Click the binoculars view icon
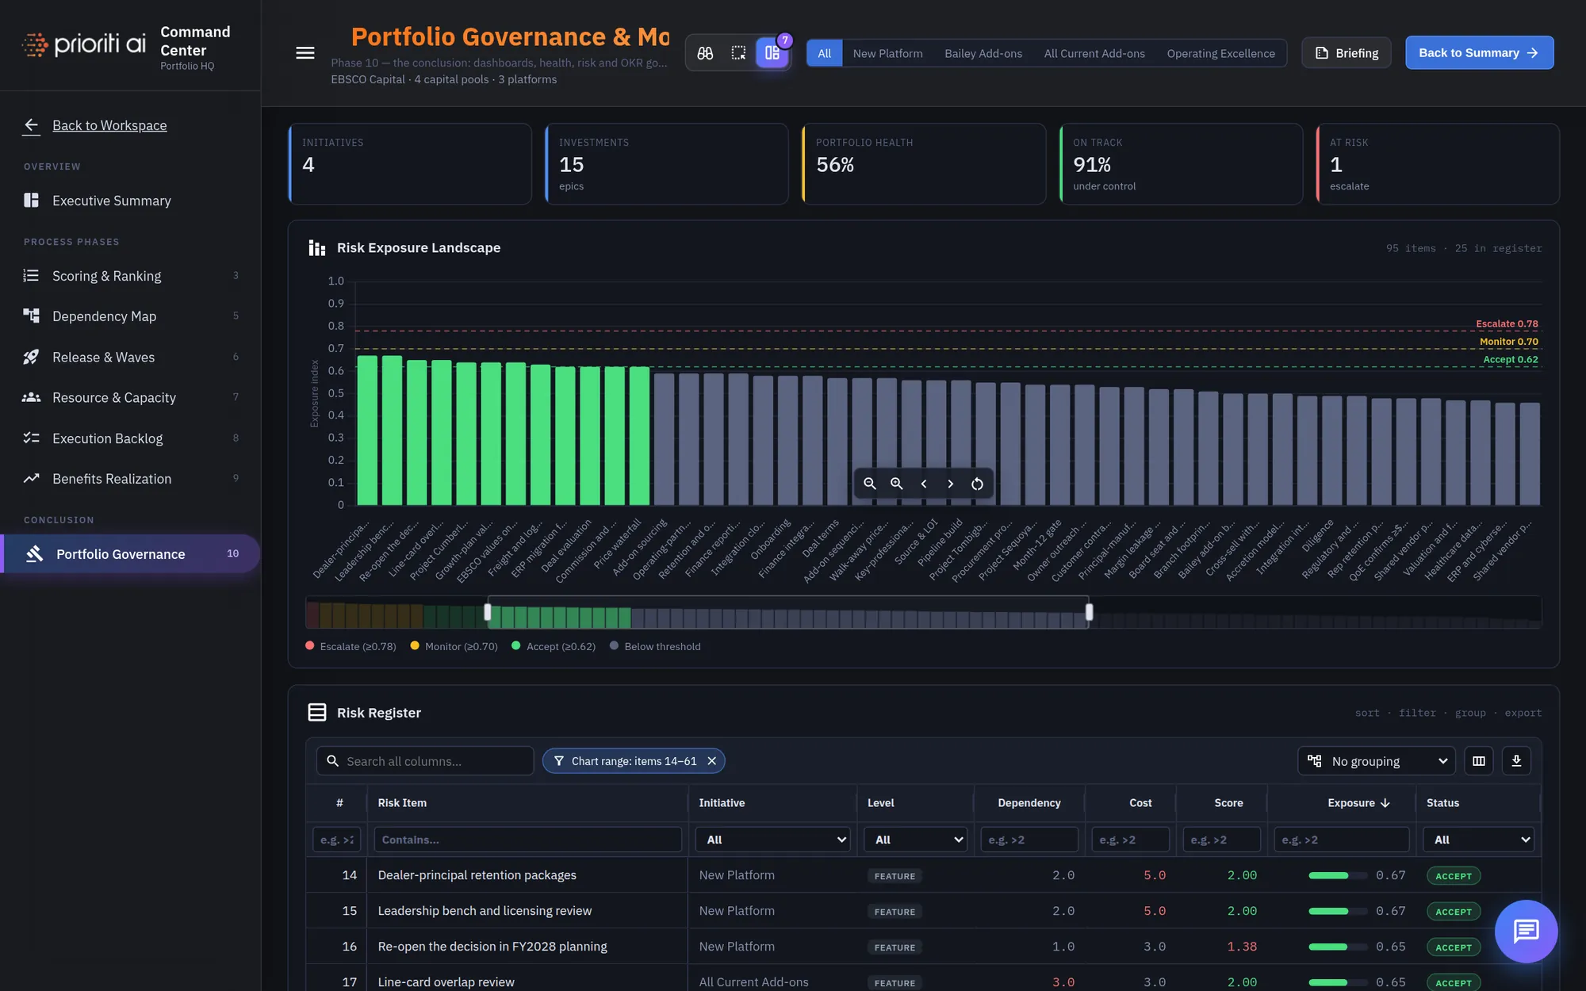The height and width of the screenshot is (991, 1586). click(705, 53)
